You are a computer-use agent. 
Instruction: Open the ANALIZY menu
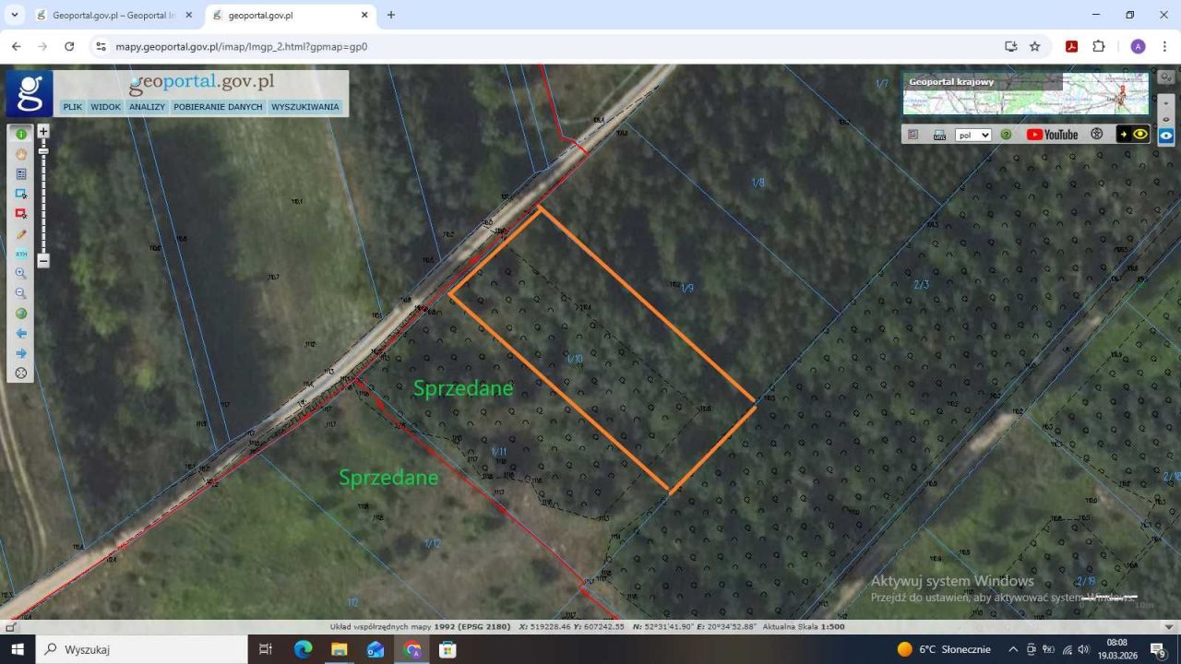coord(148,107)
